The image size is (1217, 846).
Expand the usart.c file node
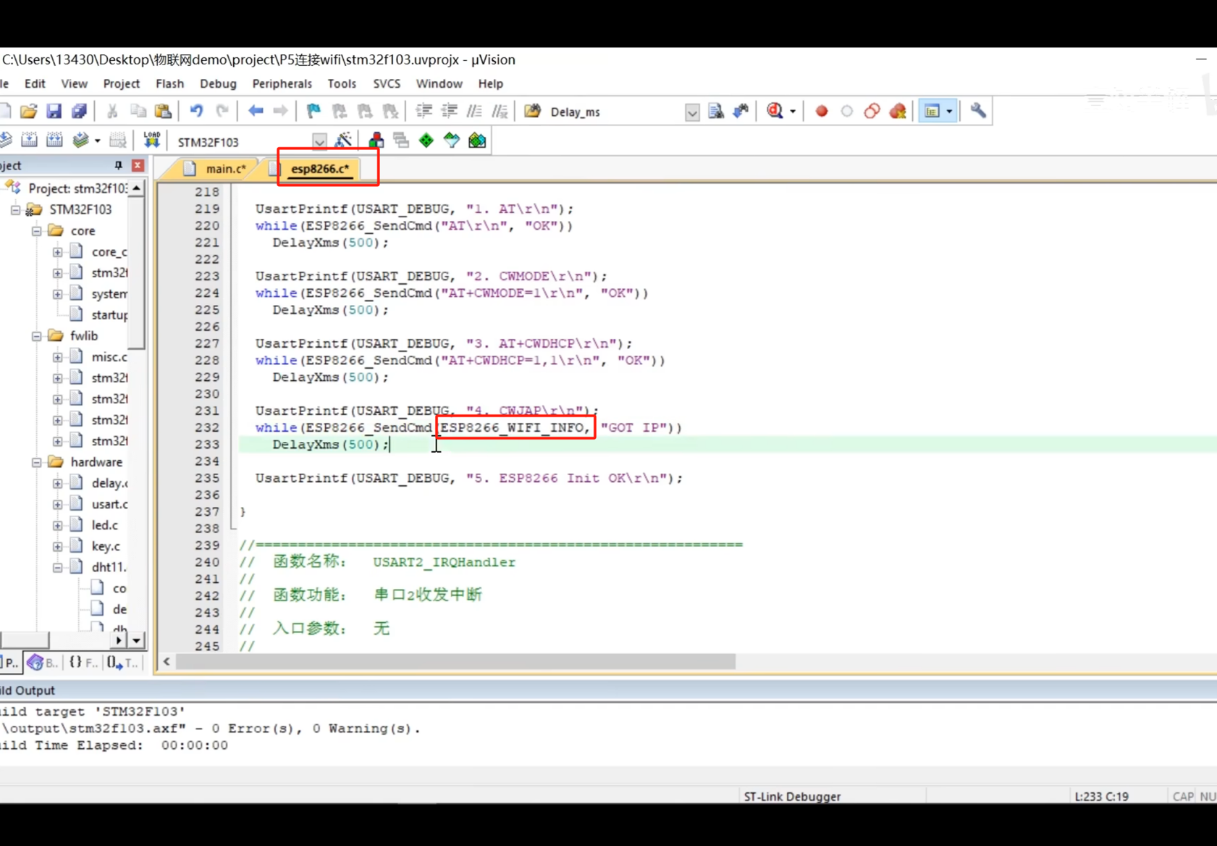click(57, 504)
